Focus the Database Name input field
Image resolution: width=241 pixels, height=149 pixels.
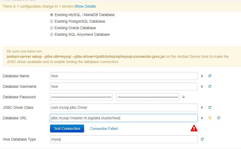(124, 76)
